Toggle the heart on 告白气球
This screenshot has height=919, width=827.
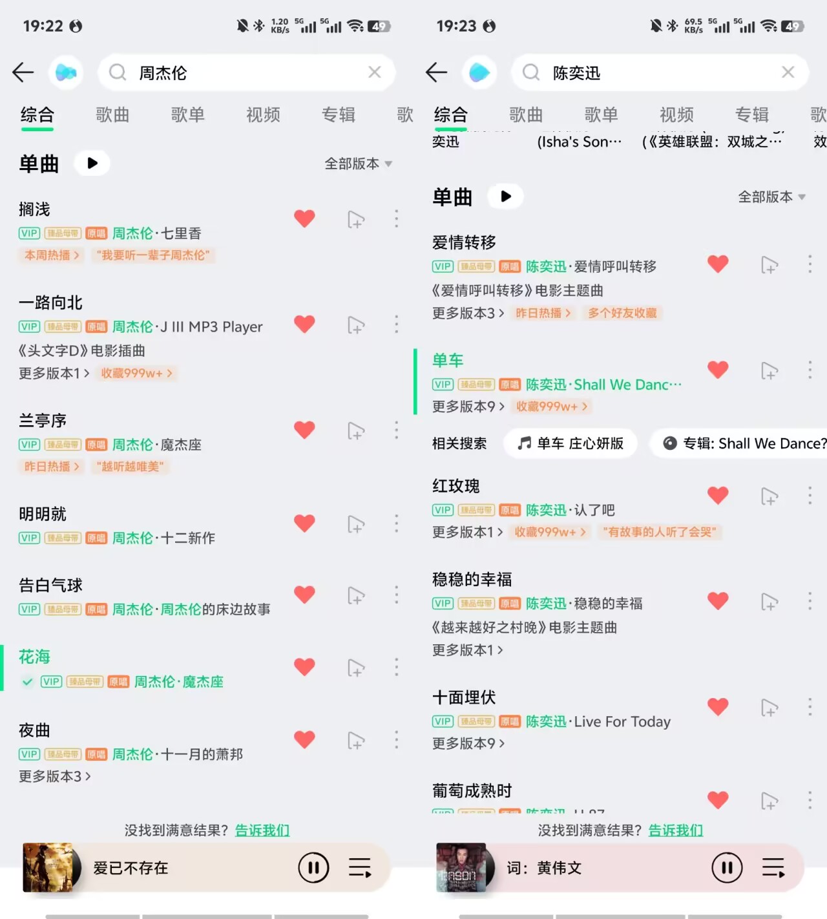304,595
